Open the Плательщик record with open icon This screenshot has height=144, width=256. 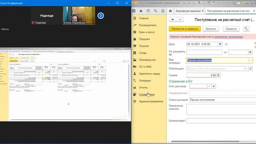(250, 68)
